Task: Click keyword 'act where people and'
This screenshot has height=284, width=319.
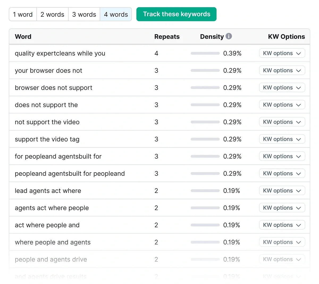Action: (47, 225)
